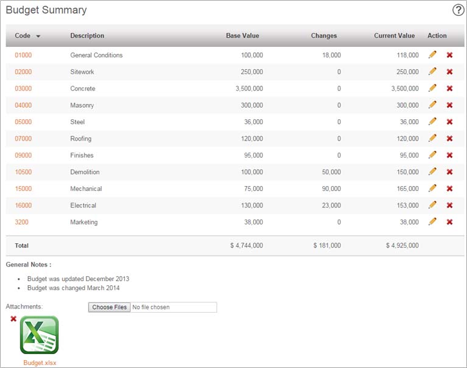The width and height of the screenshot is (467, 368).
Task: Delete the Roofing line item
Action: pos(450,138)
